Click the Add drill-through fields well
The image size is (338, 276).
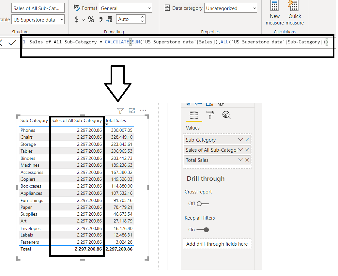pos(217,244)
